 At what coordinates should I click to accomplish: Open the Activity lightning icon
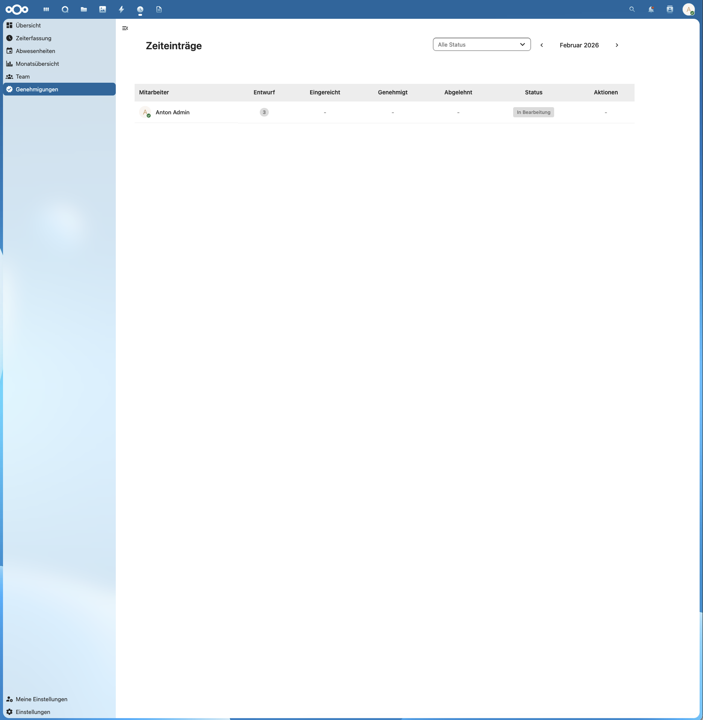click(x=121, y=9)
